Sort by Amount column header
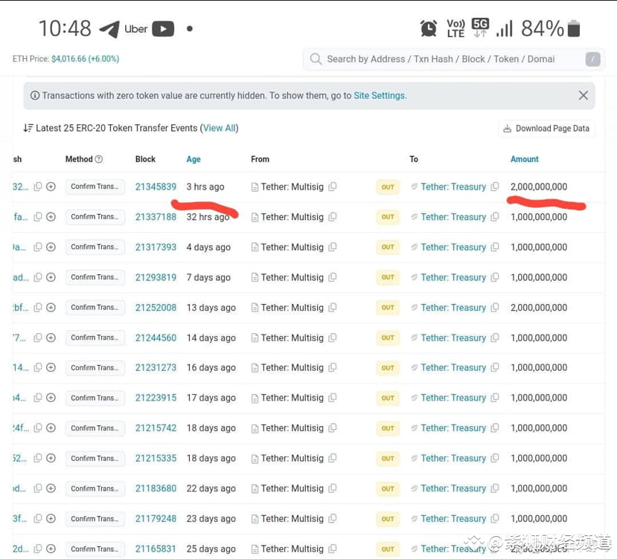 [x=524, y=159]
